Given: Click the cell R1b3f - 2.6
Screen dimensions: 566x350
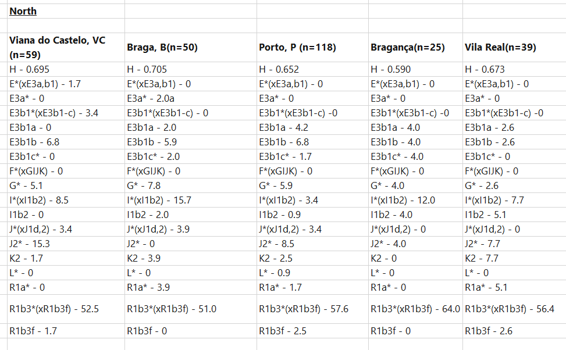Looking at the screenshot, I should coord(514,331).
